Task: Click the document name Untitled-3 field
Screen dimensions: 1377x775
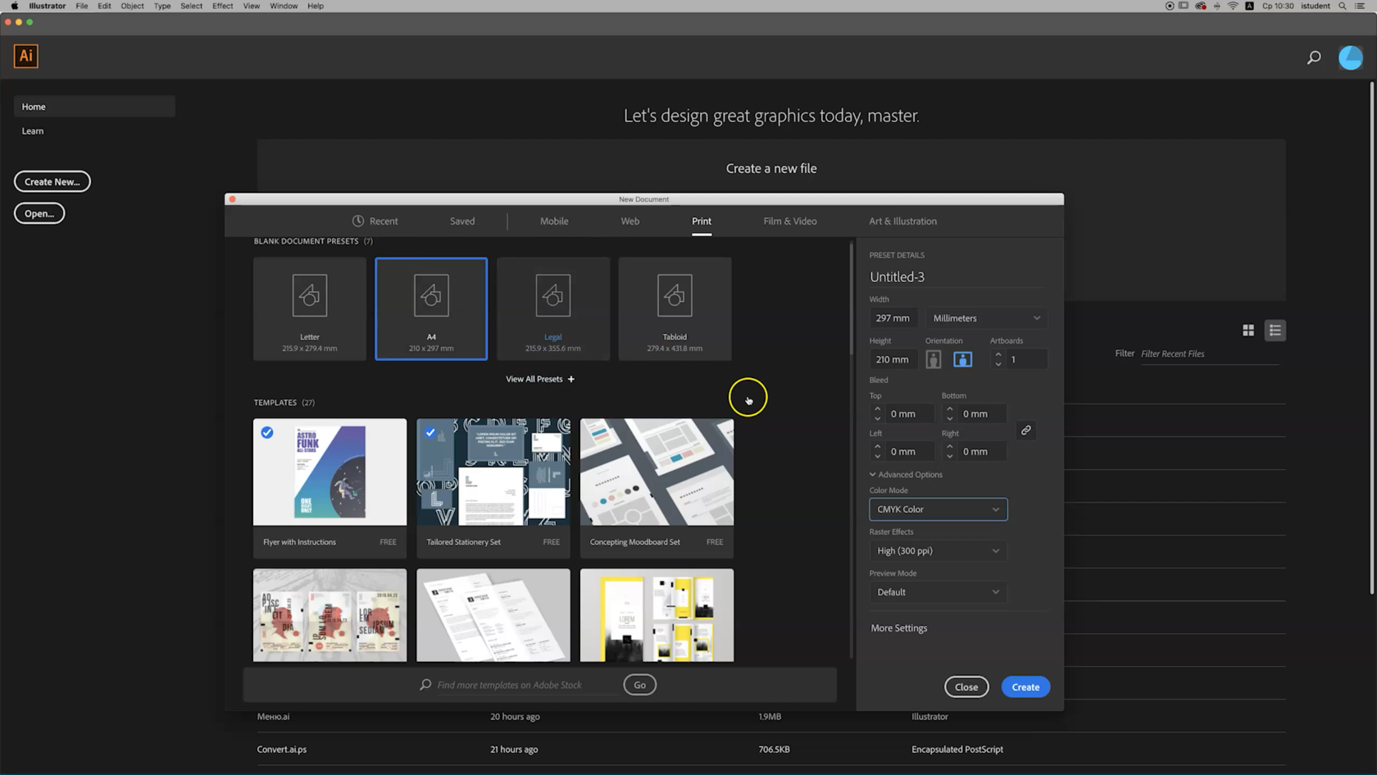Action: click(957, 277)
